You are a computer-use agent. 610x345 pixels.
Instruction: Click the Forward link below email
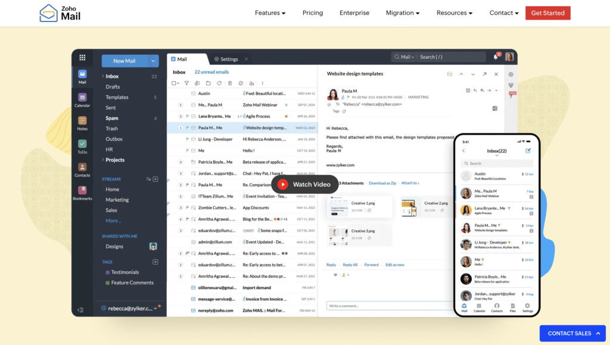coord(372,265)
